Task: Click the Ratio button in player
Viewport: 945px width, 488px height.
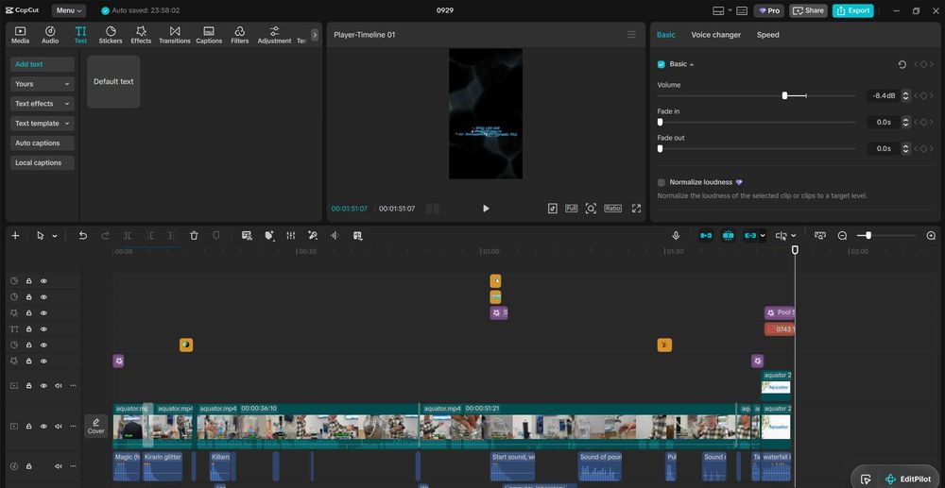Action: (612, 209)
